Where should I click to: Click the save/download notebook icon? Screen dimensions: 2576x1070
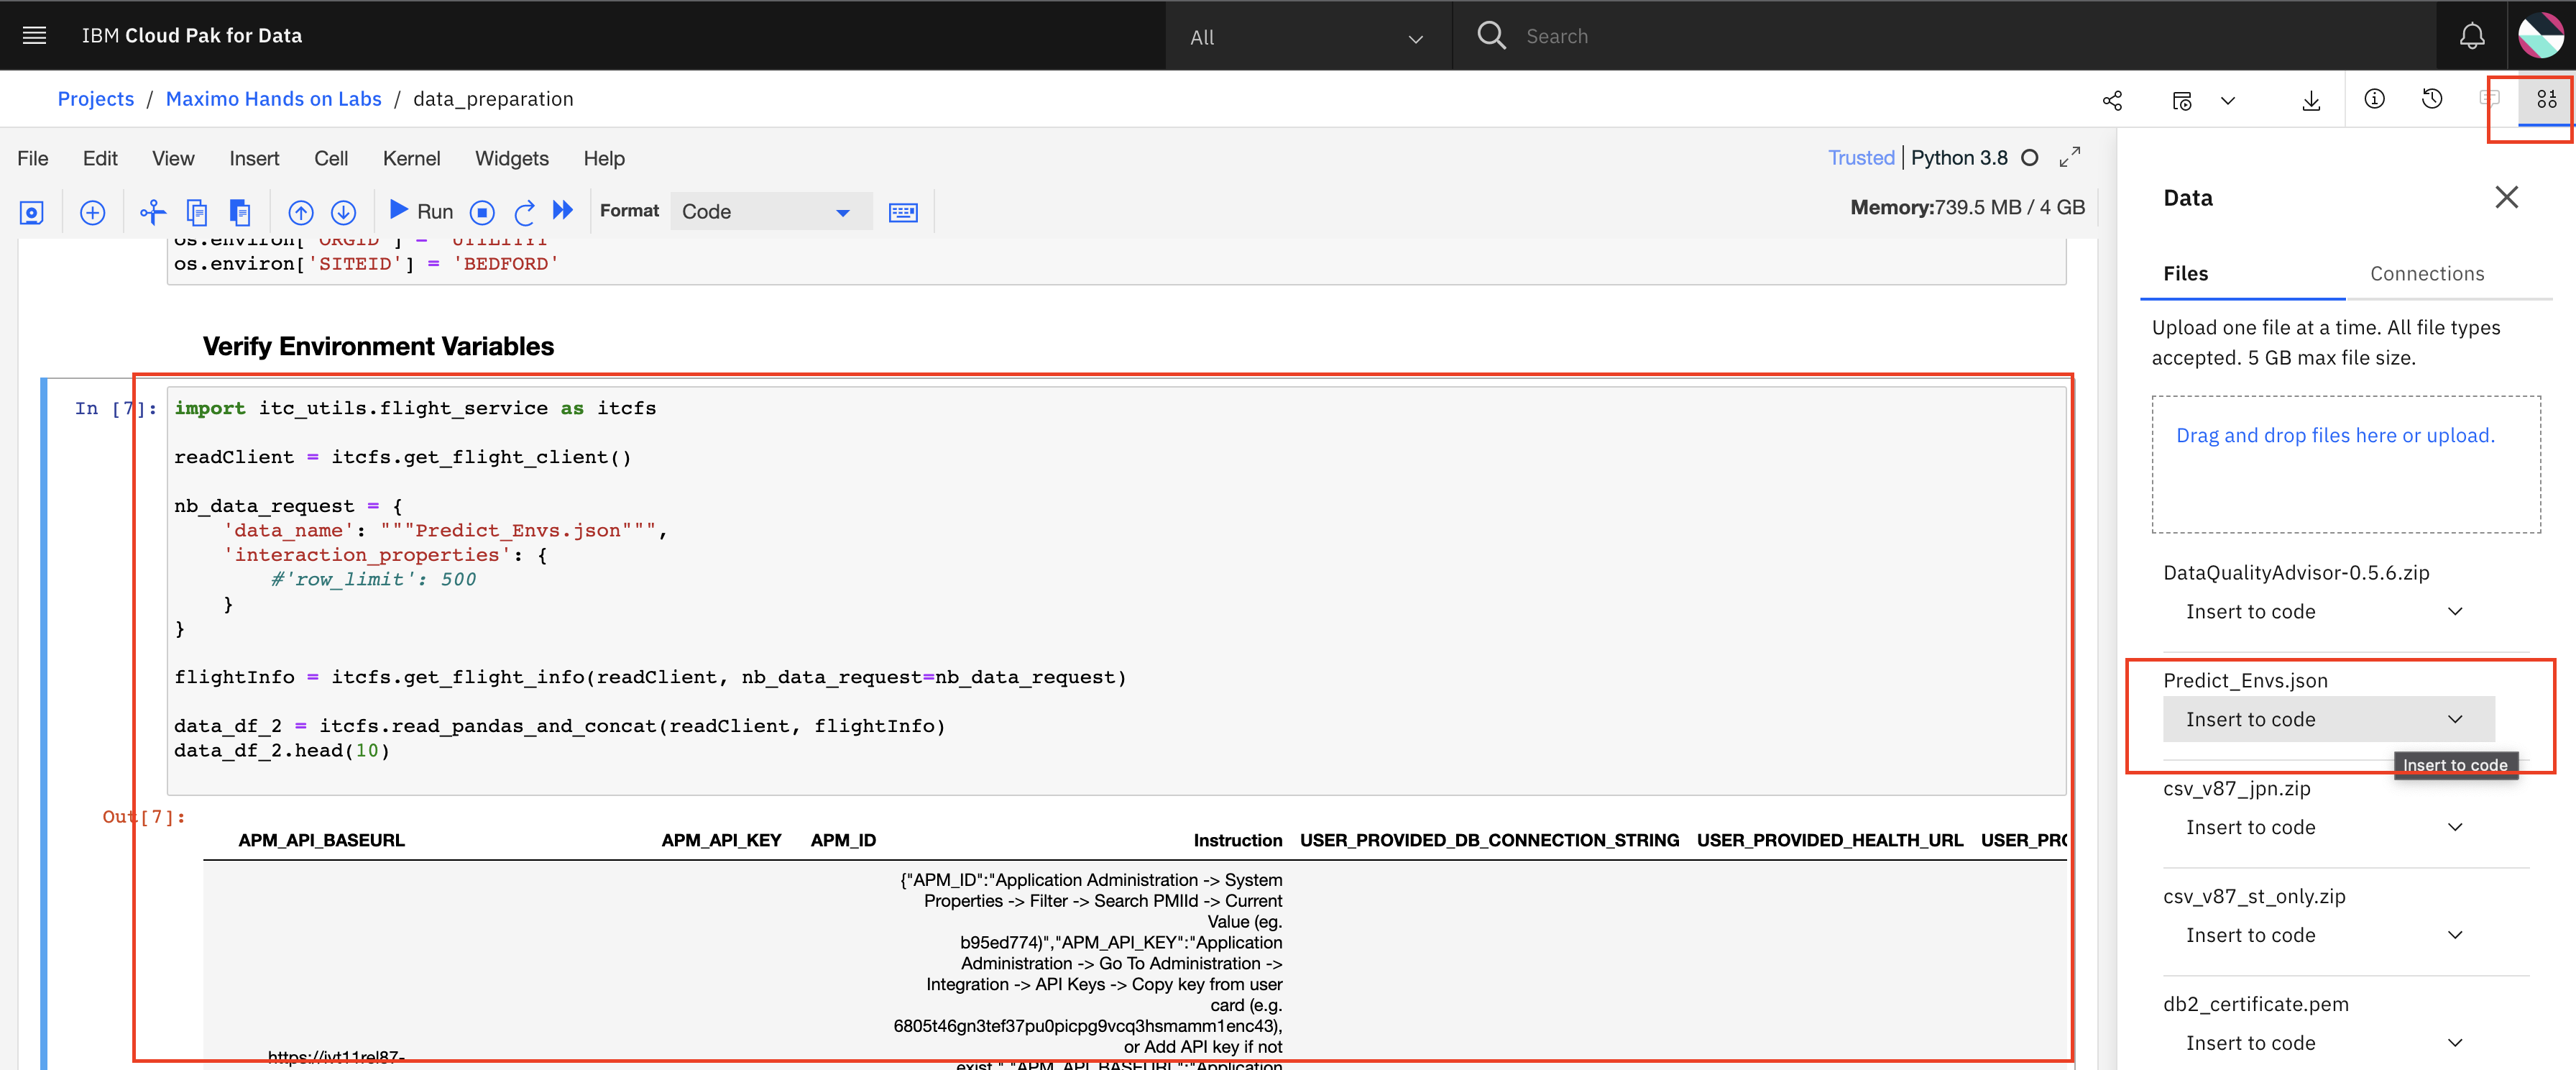[x=2310, y=99]
